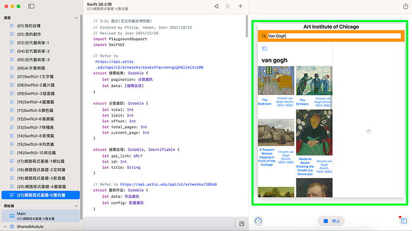Click the execution speed gauge icon
This screenshot has height=231, width=412.
pyautogui.click(x=258, y=221)
